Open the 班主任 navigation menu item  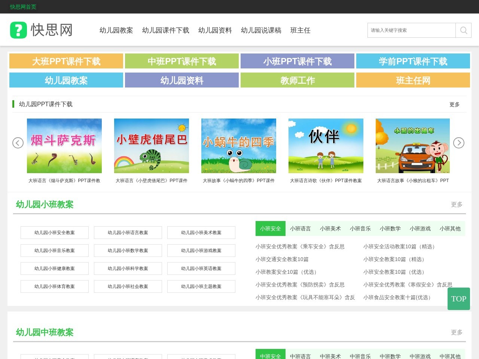300,30
